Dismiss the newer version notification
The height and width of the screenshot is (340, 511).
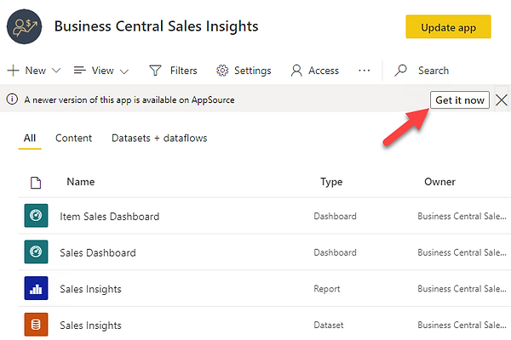[x=502, y=100]
